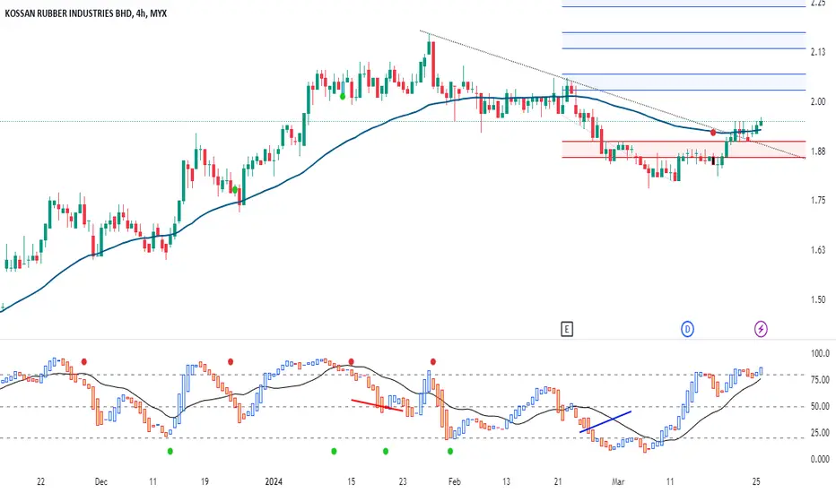Image resolution: width=836 pixels, height=493 pixels.
Task: Click the 'Feb' date label
Action: point(454,482)
